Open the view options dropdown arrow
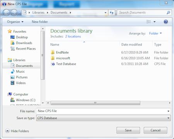Image resolution: width=174 pixels, height=139 pixels. (x=154, y=22)
